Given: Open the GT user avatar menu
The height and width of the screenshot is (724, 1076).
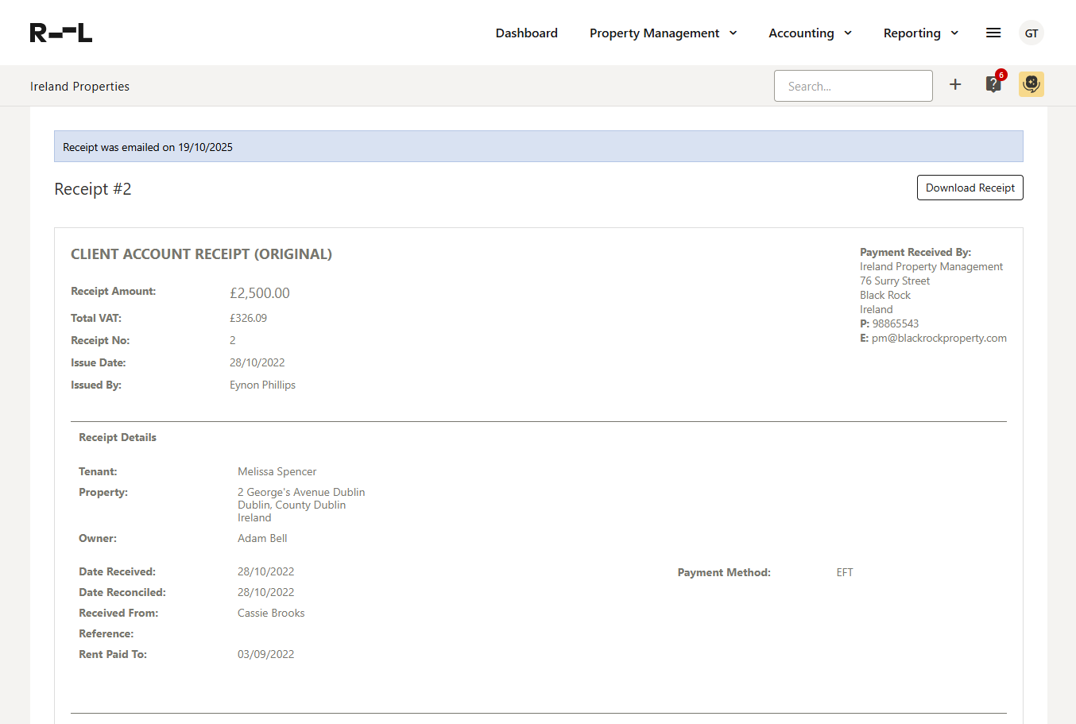Looking at the screenshot, I should [1031, 33].
